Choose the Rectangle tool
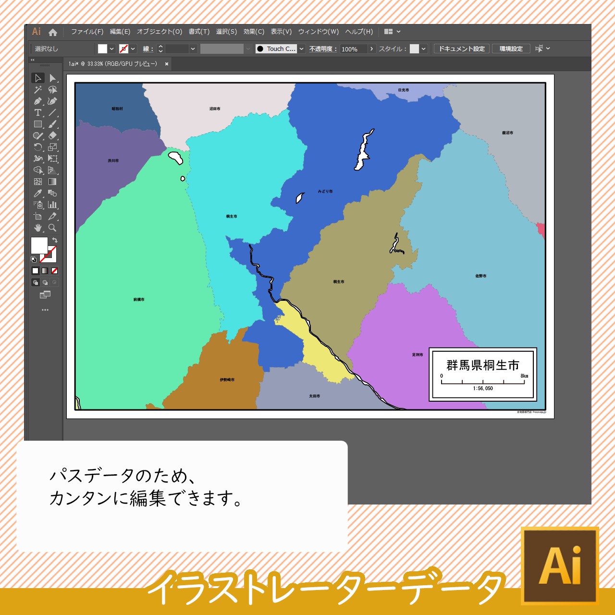This screenshot has width=615, height=615. [x=38, y=124]
